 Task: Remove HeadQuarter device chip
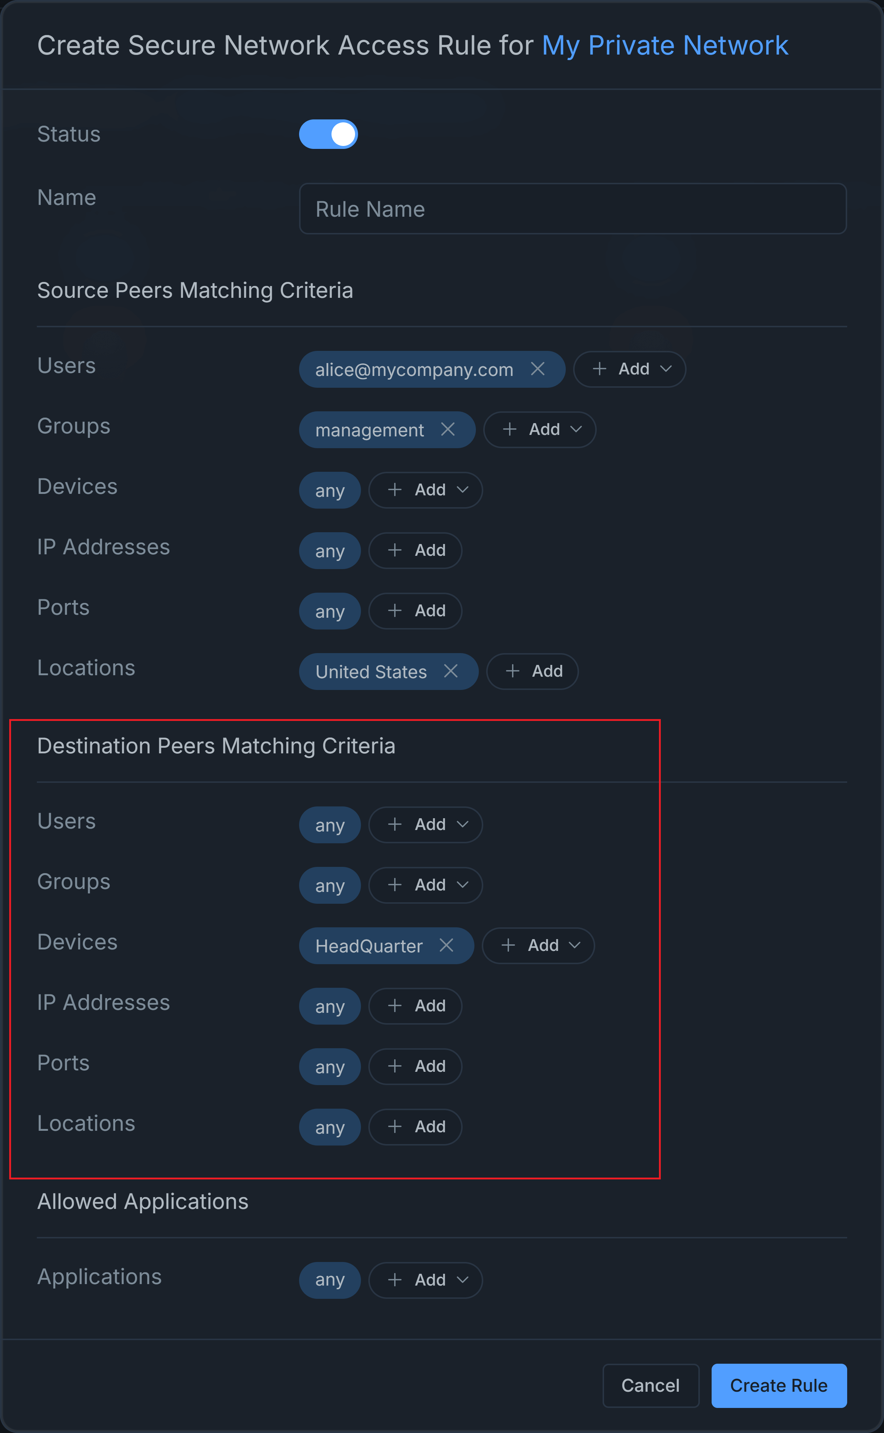(446, 945)
